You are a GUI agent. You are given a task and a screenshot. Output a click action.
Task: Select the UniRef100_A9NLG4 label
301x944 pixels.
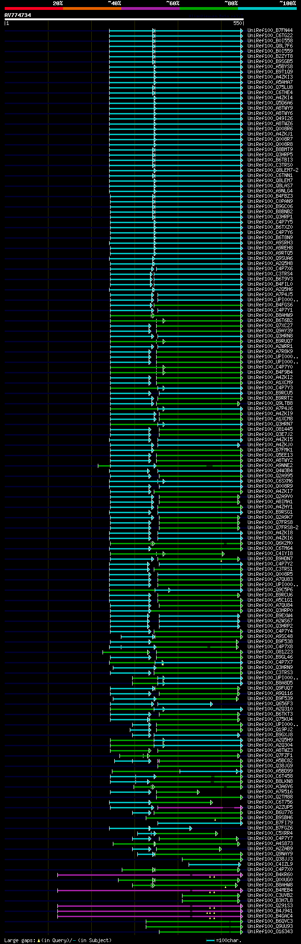270,191
